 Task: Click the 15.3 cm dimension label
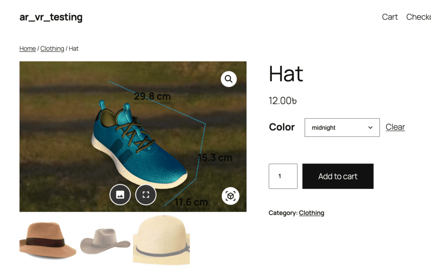pyautogui.click(x=215, y=158)
